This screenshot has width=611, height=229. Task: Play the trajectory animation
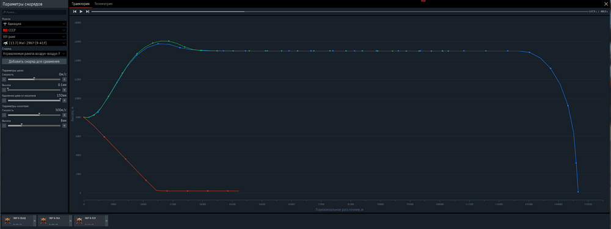click(81, 12)
